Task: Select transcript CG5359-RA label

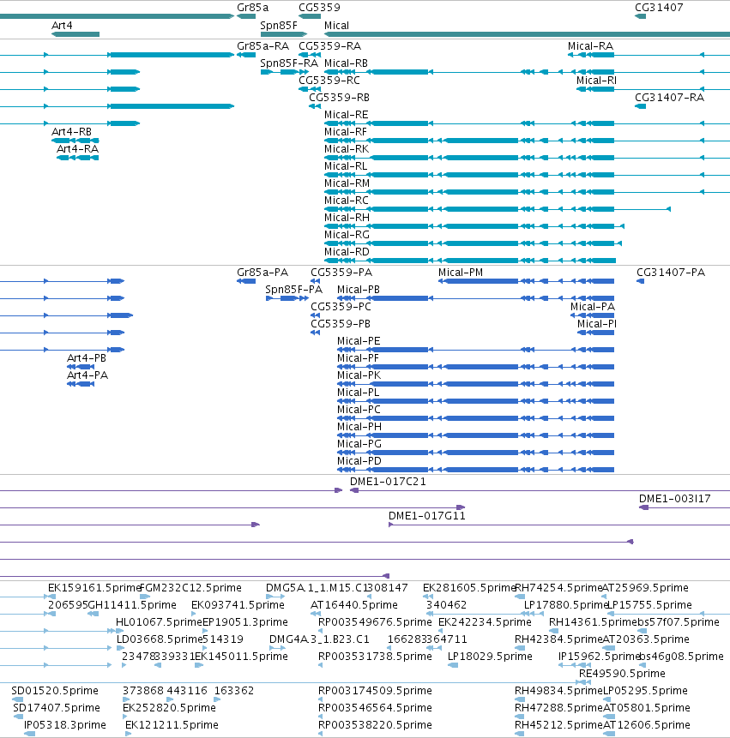Action: [x=329, y=46]
